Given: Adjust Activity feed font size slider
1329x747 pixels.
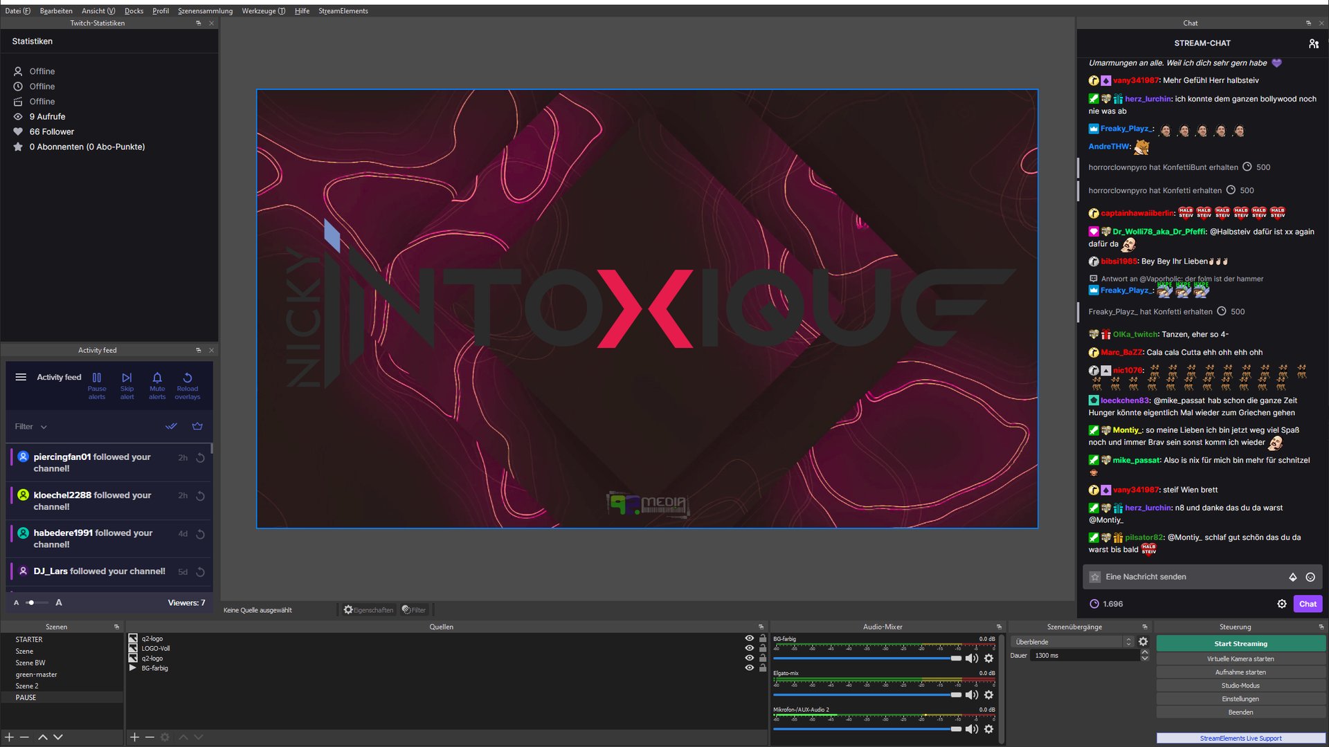Looking at the screenshot, I should [x=37, y=602].
